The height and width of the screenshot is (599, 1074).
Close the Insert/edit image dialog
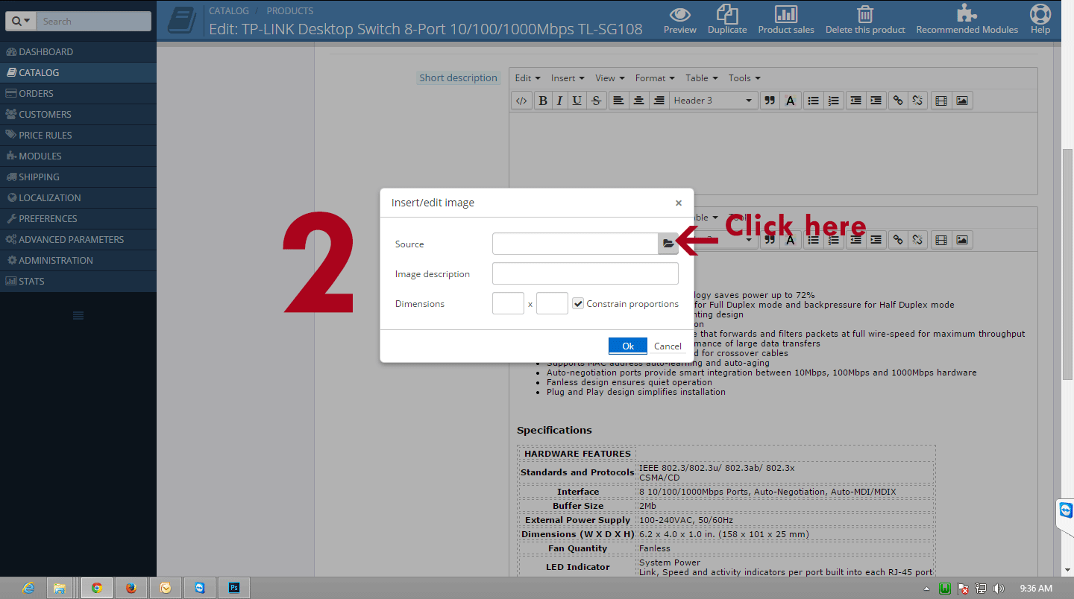[x=678, y=203]
